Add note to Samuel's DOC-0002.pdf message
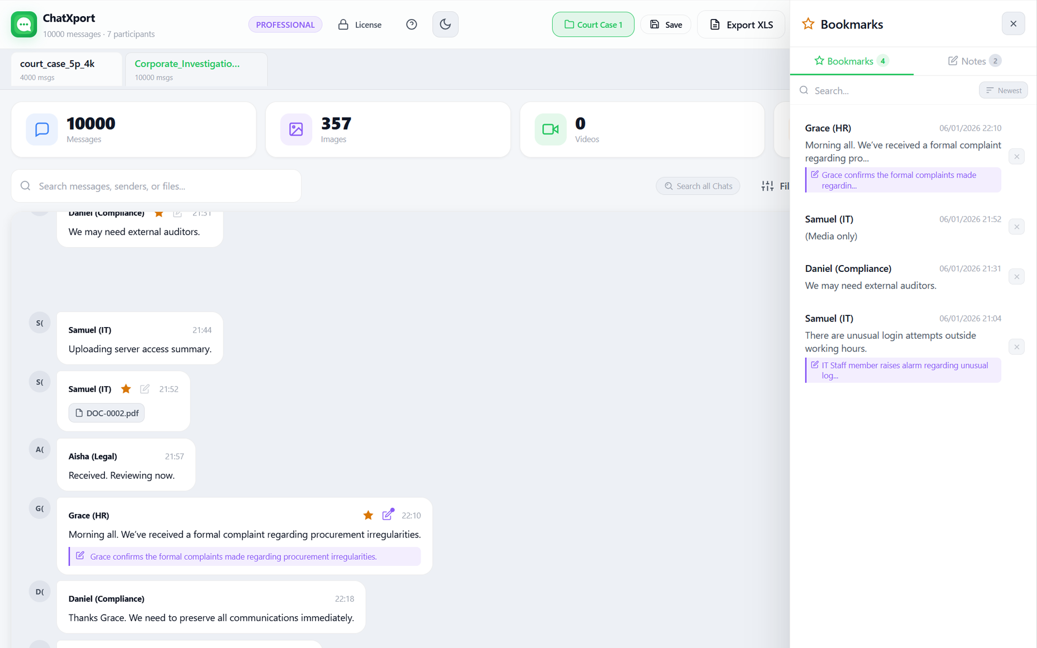Viewport: 1037px width, 648px height. 145,389
